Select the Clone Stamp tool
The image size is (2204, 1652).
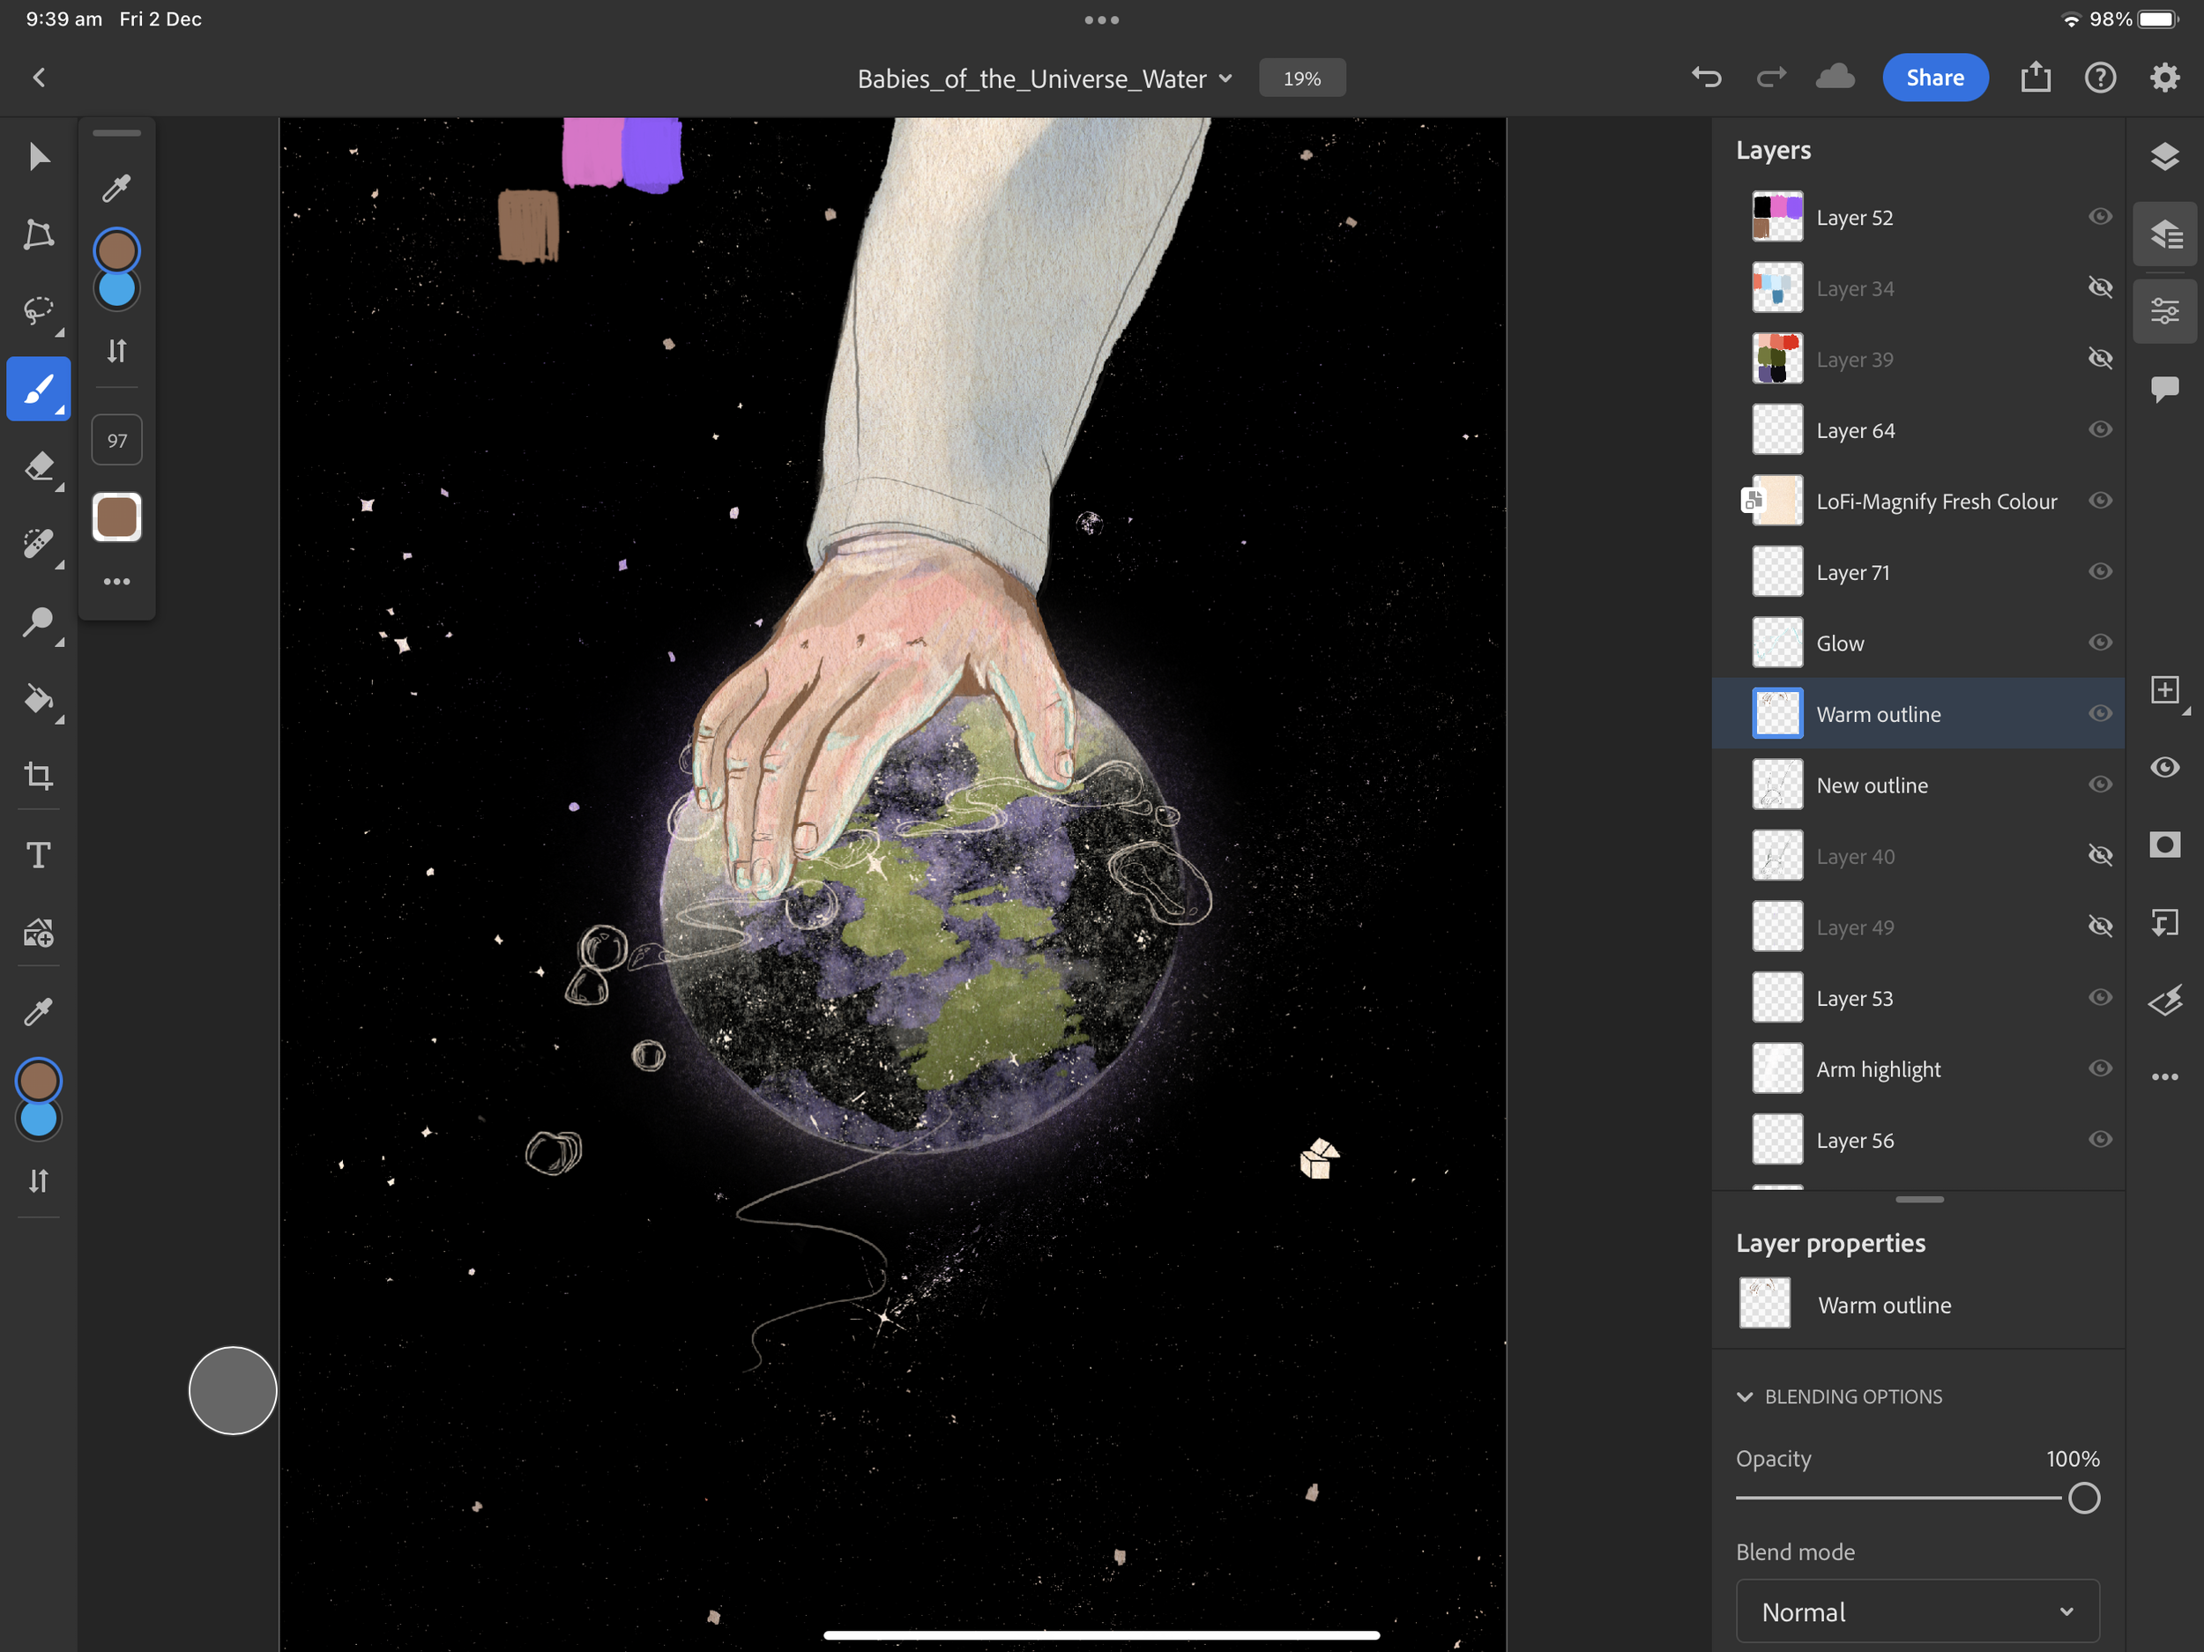point(38,621)
